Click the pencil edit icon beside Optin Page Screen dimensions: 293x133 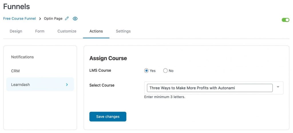[67, 19]
